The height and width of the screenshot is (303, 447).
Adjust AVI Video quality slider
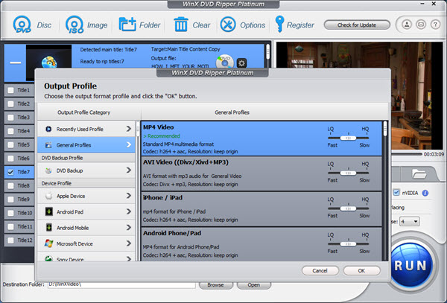(x=348, y=173)
